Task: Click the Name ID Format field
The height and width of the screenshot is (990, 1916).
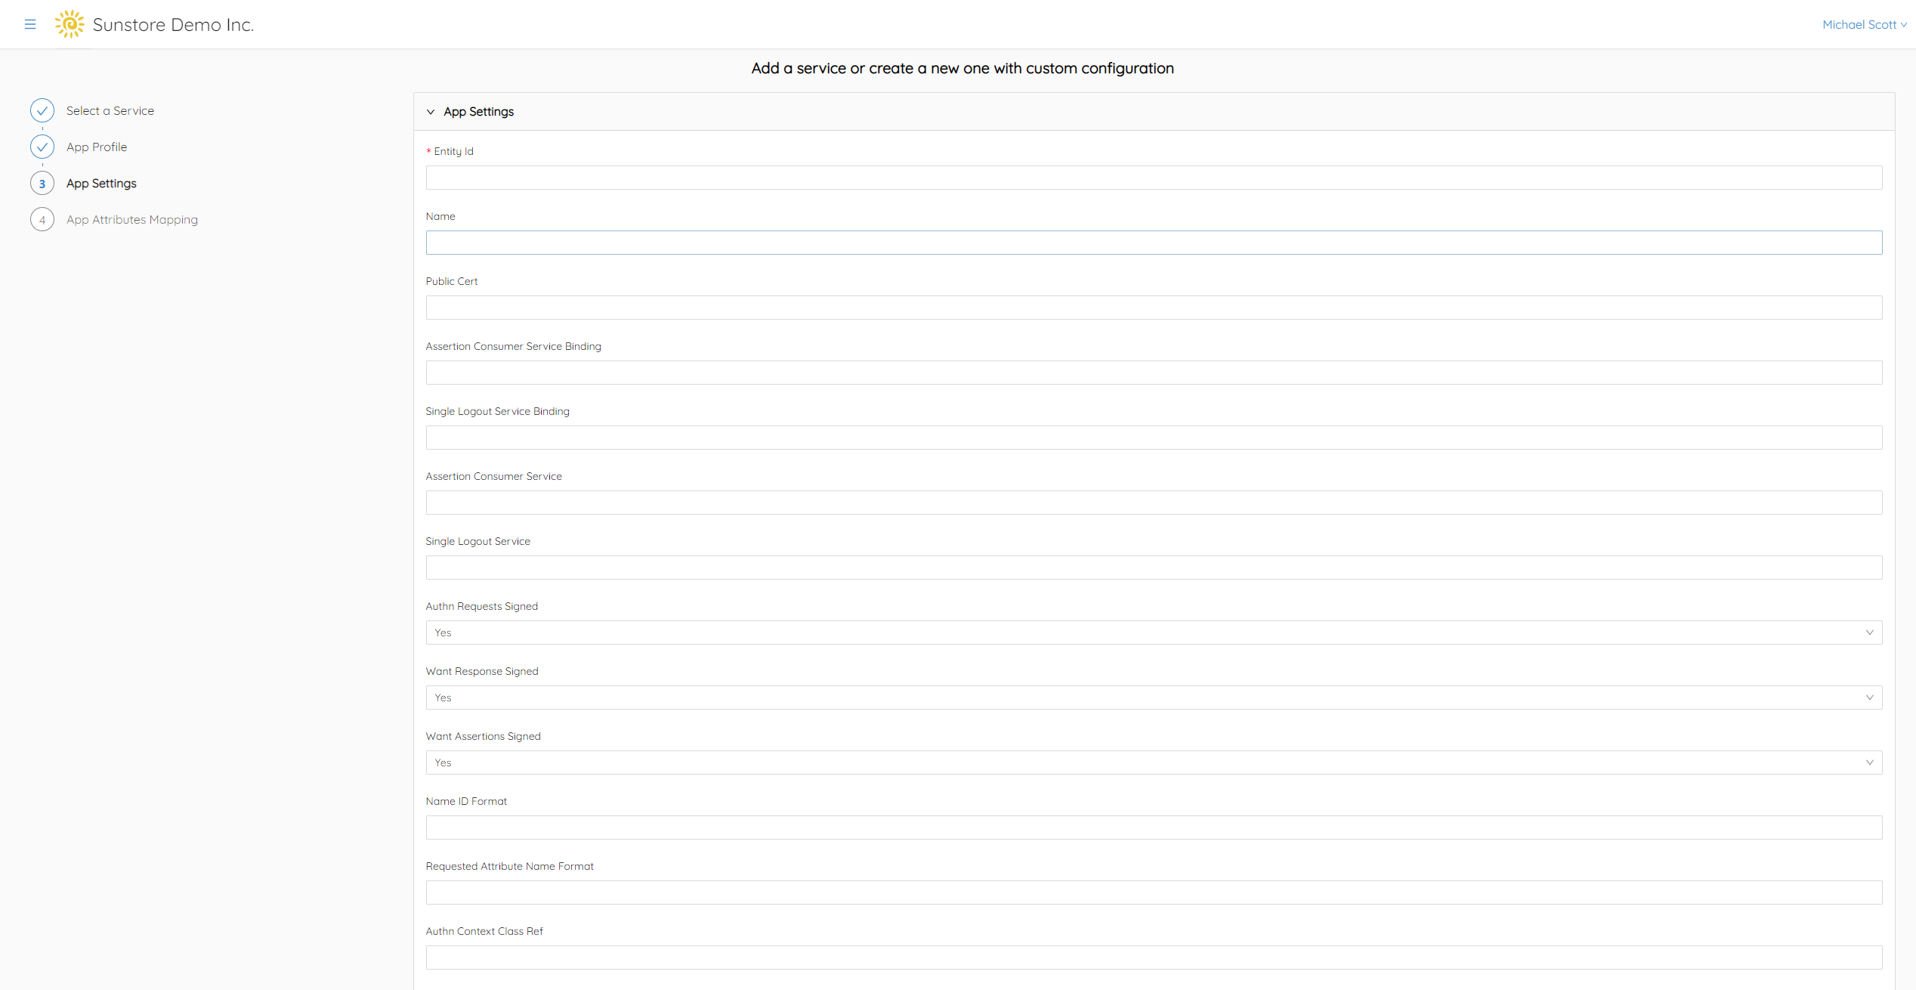Action: click(1154, 828)
